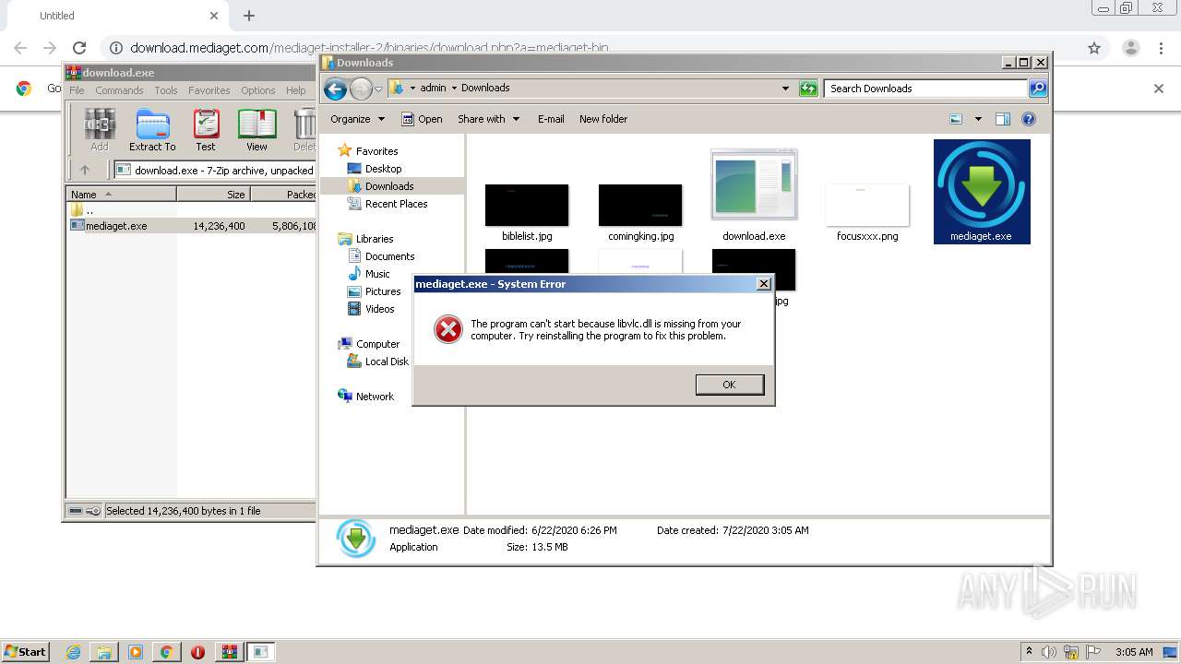This screenshot has height=664, width=1181.
Task: Change view icon in Explorer toolbar
Action: coord(956,119)
